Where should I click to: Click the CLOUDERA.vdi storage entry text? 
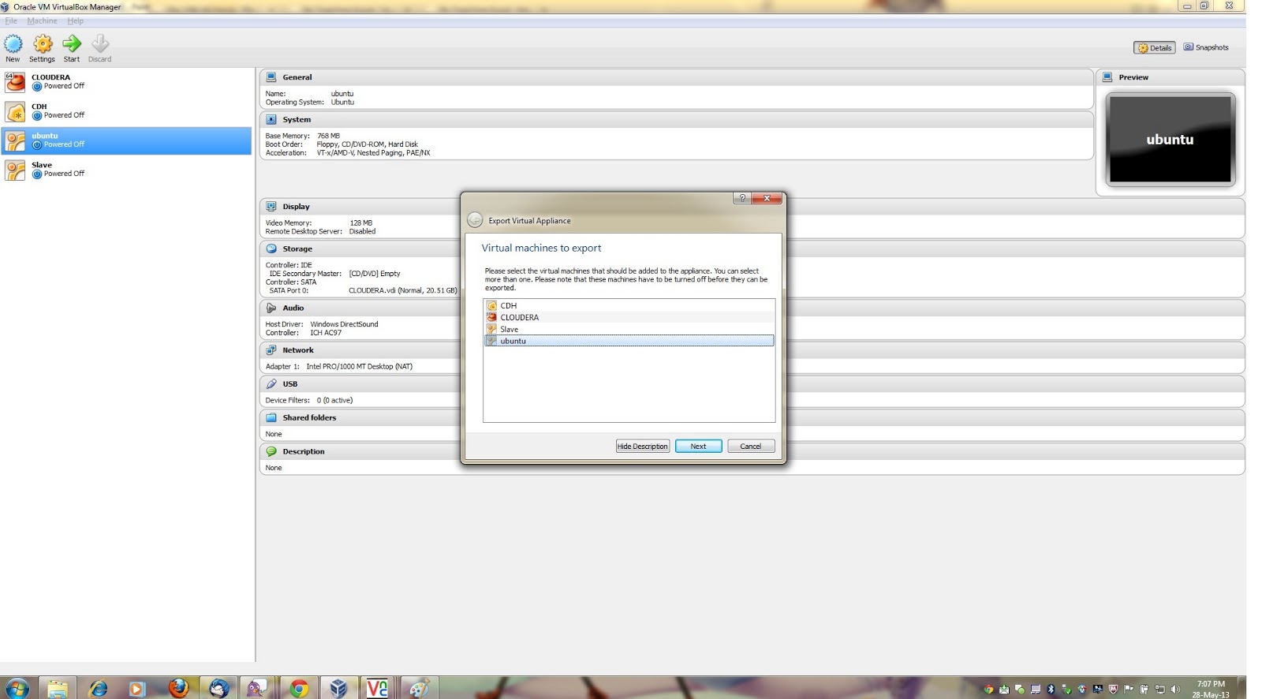click(x=403, y=290)
